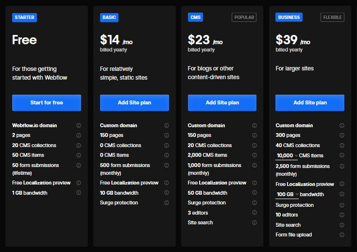Show info for 2,500 form submissions
Viewport: 357px width, 252px height.
(342, 166)
